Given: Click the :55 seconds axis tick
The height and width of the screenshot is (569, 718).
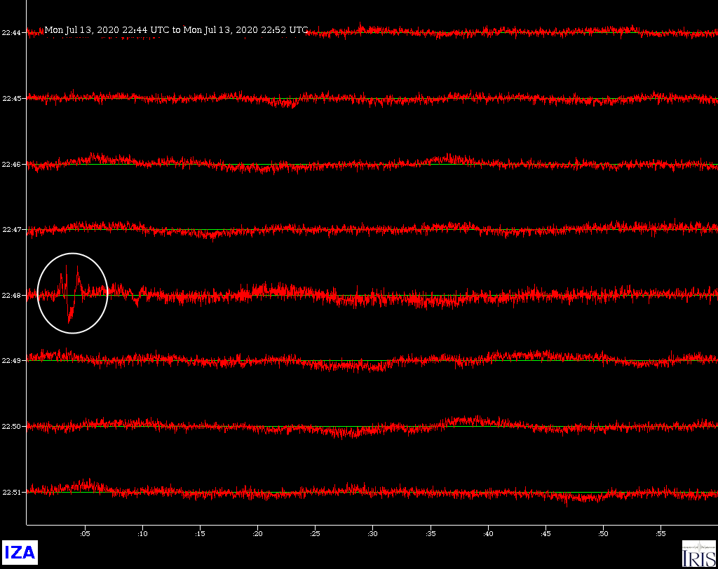Looking at the screenshot, I should [x=660, y=534].
